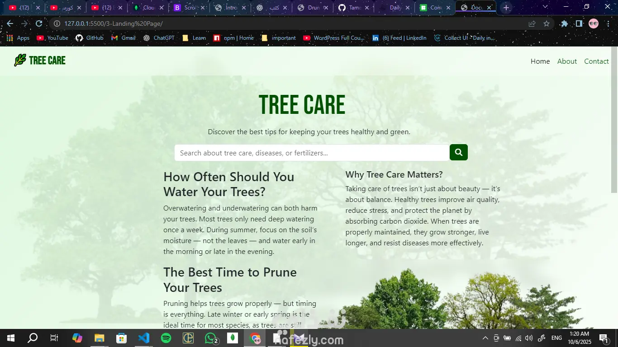The height and width of the screenshot is (347, 618).
Task: Switch to the GitHub Tame browser tab
Action: [x=354, y=8]
